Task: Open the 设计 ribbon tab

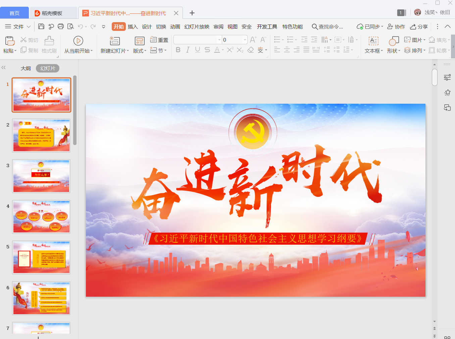Action: [x=147, y=27]
